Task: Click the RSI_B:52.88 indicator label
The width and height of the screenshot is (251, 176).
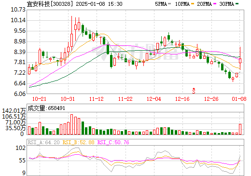Action: pyautogui.click(x=78, y=142)
